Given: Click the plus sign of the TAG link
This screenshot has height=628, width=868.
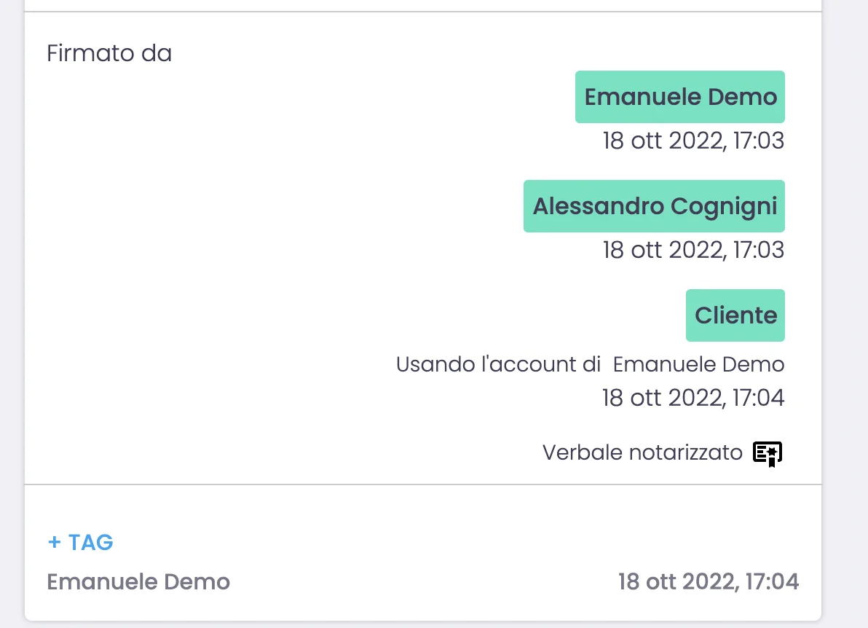Looking at the screenshot, I should (54, 542).
